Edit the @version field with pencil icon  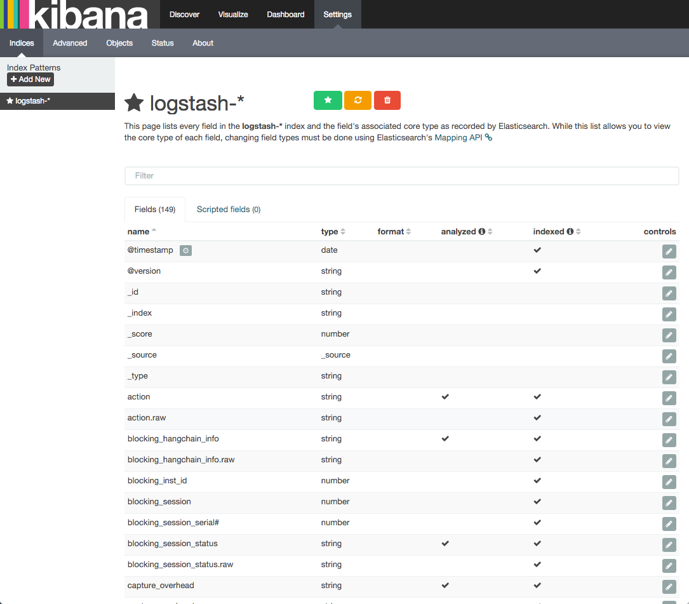[x=669, y=272]
